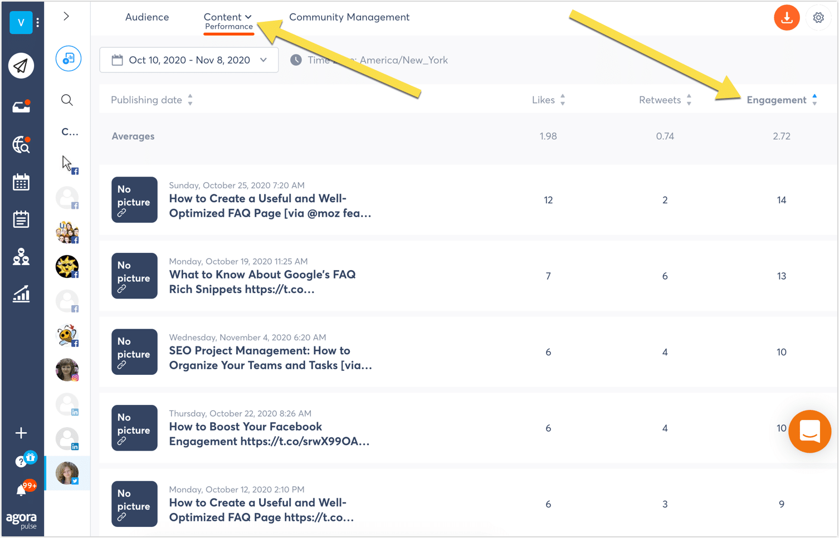839x538 pixels.
Task: Switch to the Audience tab
Action: [147, 17]
